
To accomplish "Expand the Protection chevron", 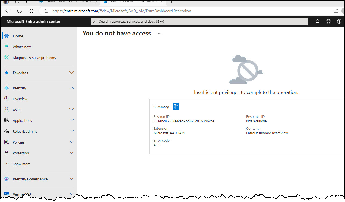I will pyautogui.click(x=72, y=153).
